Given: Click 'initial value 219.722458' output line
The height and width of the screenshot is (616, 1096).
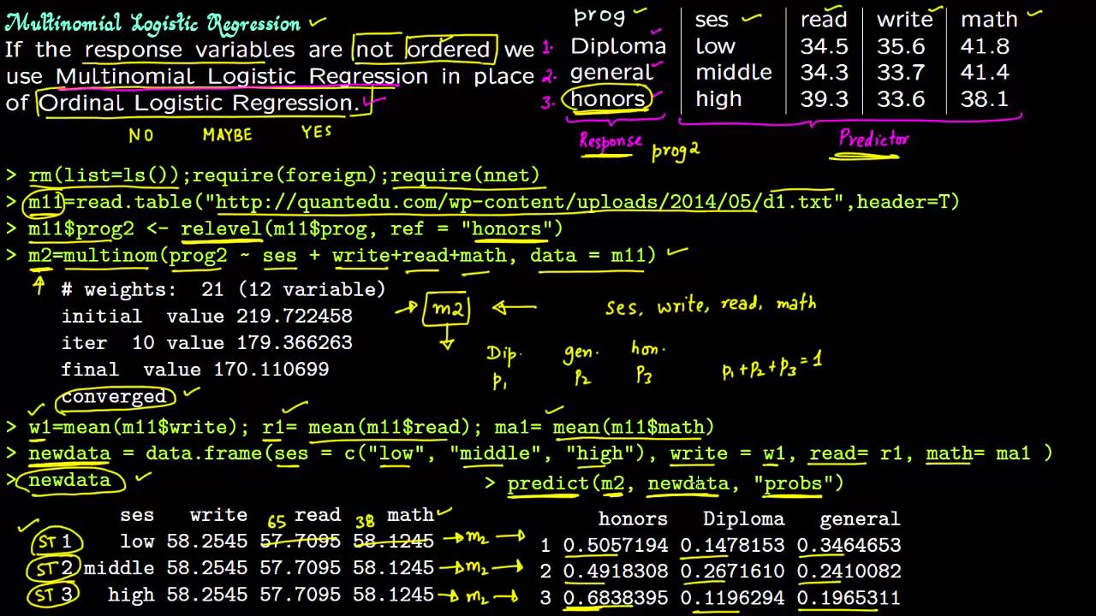Looking at the screenshot, I should [206, 316].
